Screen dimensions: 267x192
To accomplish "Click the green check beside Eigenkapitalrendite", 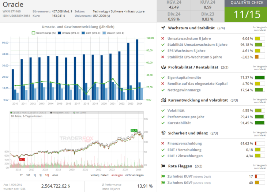I will point(163,78).
